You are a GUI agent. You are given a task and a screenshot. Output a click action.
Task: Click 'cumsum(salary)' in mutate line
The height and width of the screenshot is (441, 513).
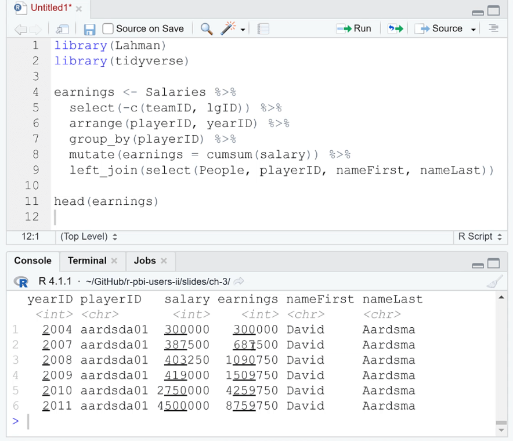pyautogui.click(x=259, y=154)
